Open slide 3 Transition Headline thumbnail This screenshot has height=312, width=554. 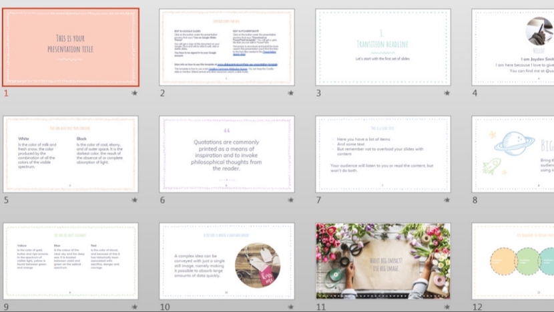coord(383,47)
